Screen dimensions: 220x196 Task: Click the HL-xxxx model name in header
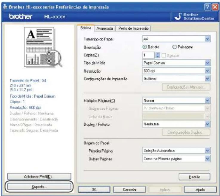(55, 17)
